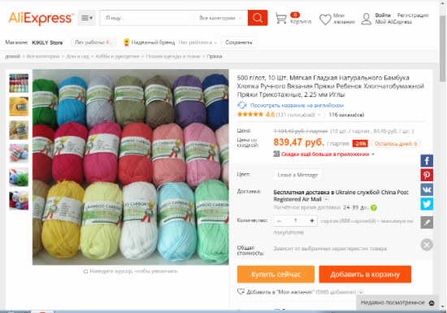Image resolution: width=447 pixels, height=313 pixels.
Task: Click the 'Купить сейчас' button
Action: coord(276,274)
